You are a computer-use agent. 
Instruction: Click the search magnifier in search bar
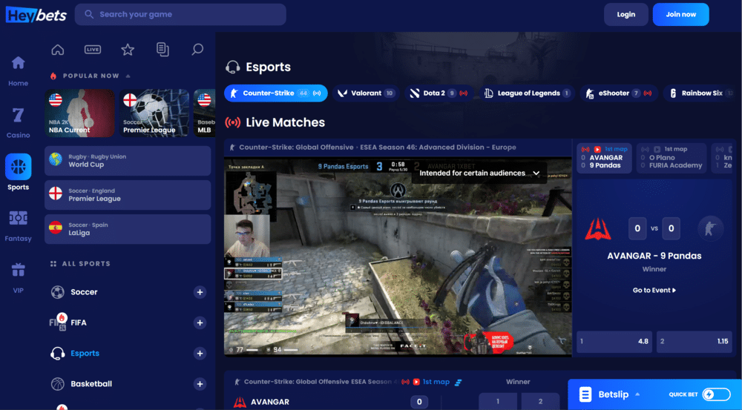[x=89, y=14]
